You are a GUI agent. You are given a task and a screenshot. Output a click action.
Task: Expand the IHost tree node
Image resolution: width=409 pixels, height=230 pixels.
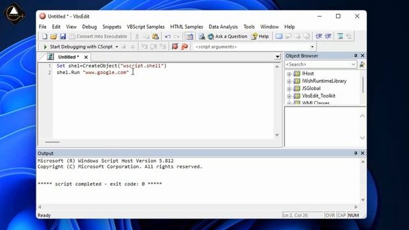pos(289,74)
